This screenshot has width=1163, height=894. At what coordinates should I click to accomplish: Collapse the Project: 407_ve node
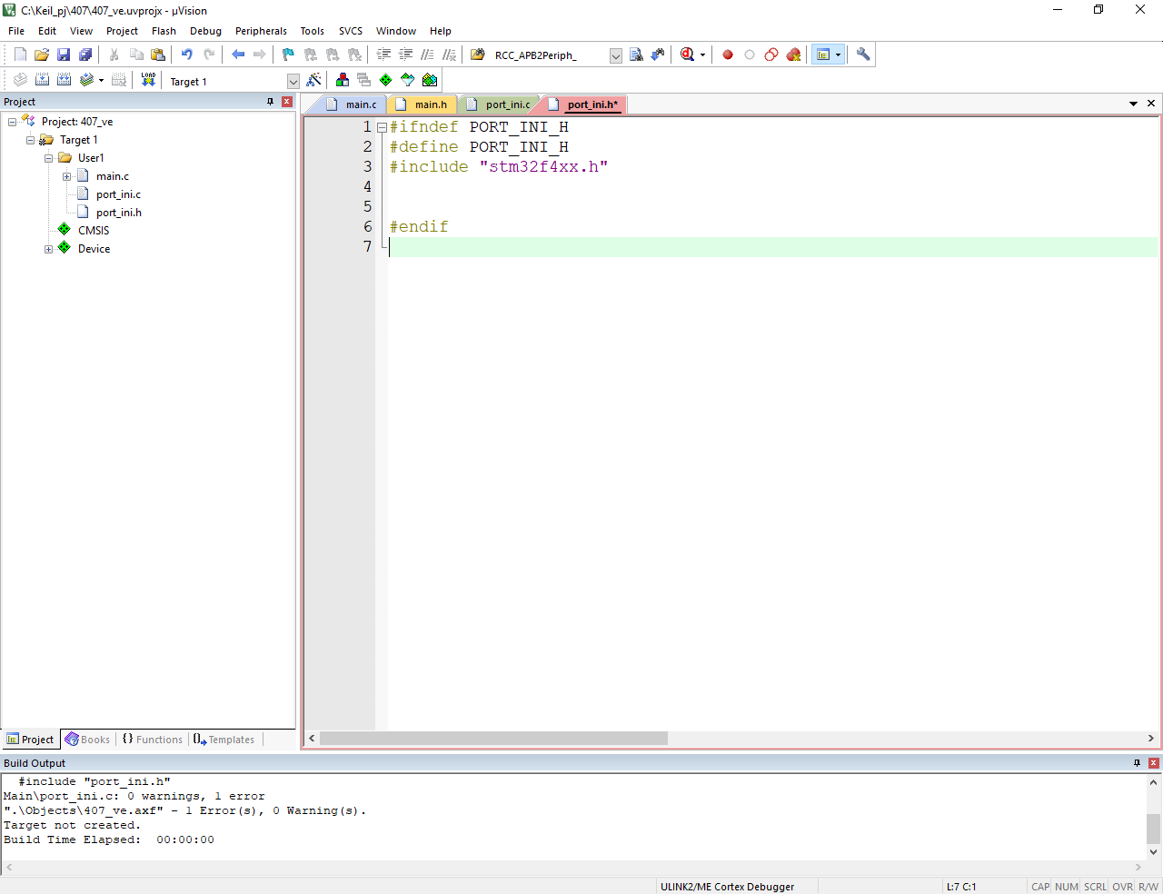pyautogui.click(x=12, y=122)
